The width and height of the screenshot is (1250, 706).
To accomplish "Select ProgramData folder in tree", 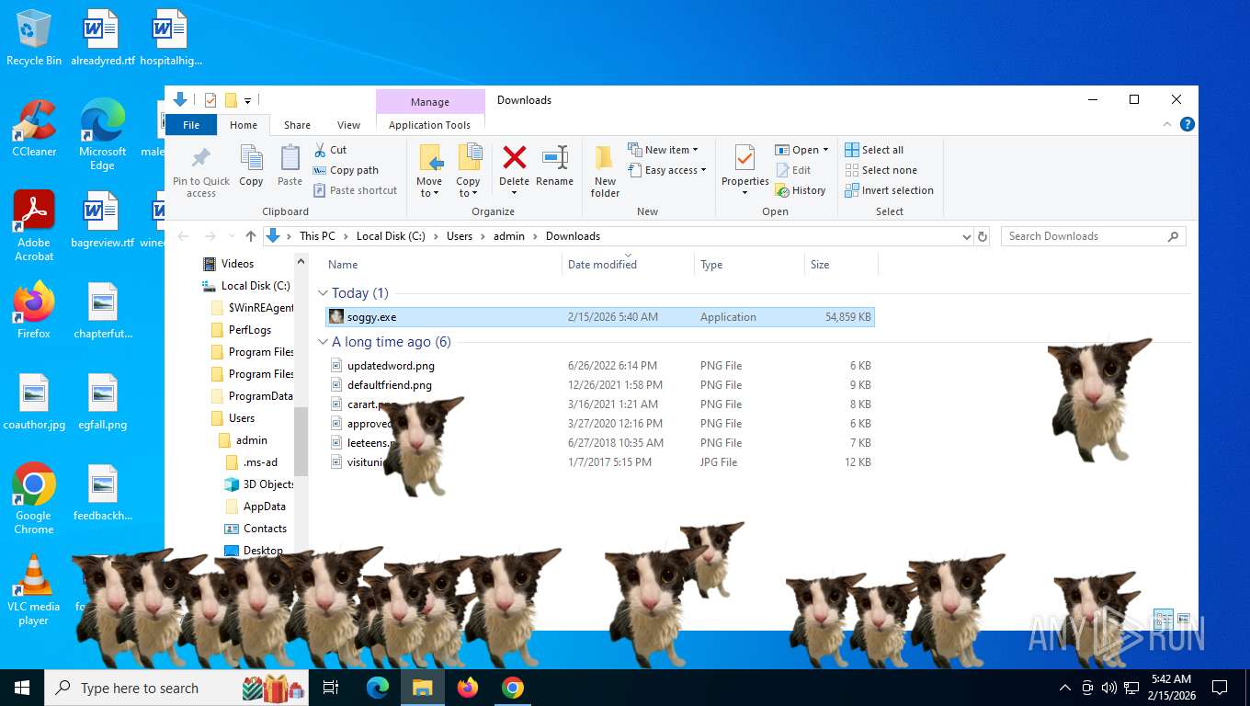I will point(252,396).
